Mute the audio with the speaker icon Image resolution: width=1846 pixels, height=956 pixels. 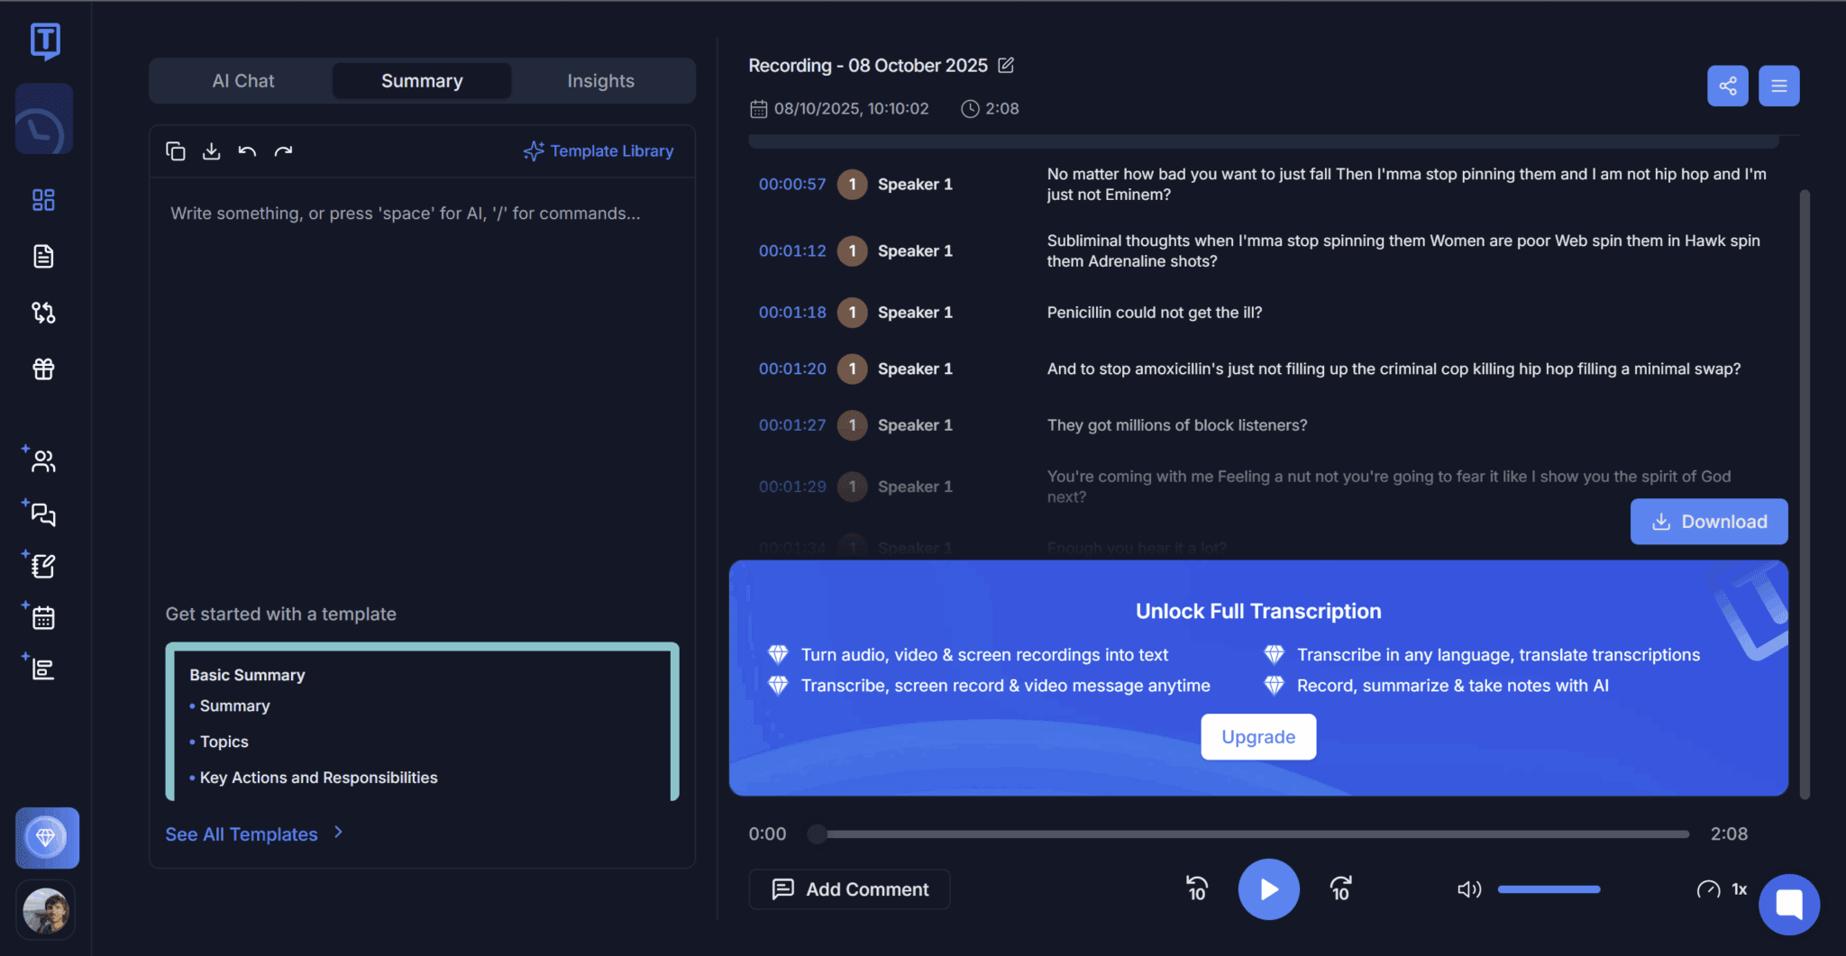1468,890
